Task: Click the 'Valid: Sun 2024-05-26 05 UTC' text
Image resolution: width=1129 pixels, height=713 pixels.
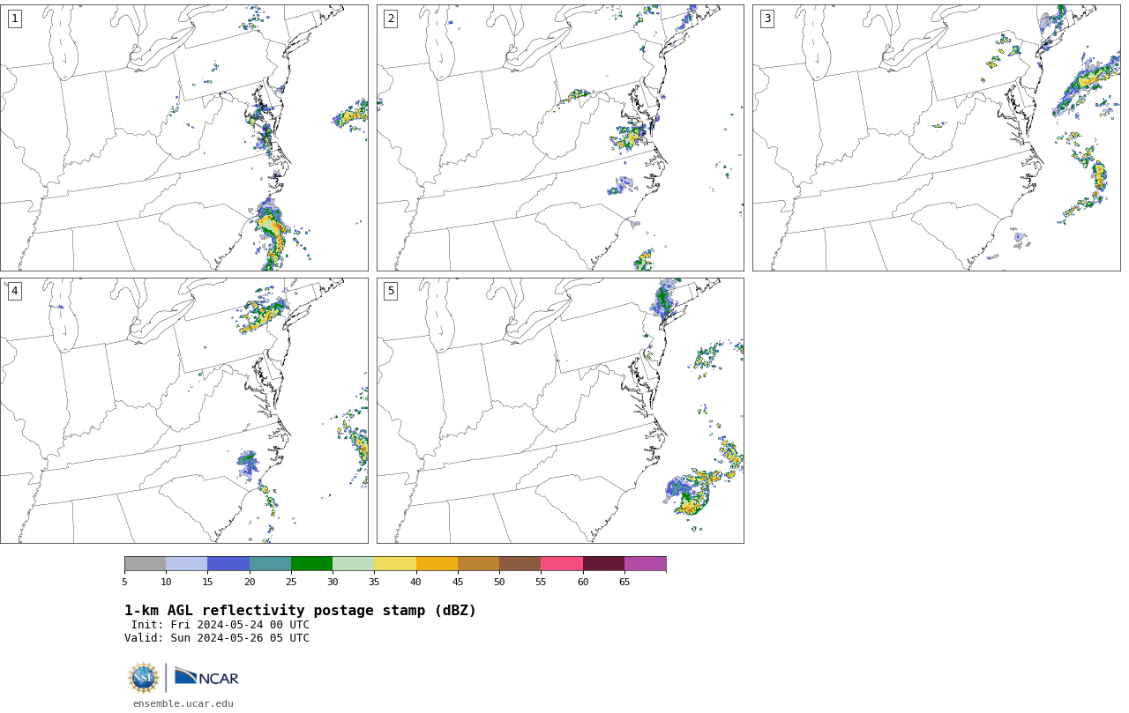Action: [217, 638]
